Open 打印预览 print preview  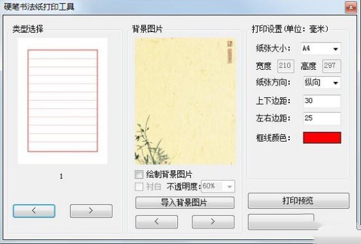pyautogui.click(x=298, y=201)
